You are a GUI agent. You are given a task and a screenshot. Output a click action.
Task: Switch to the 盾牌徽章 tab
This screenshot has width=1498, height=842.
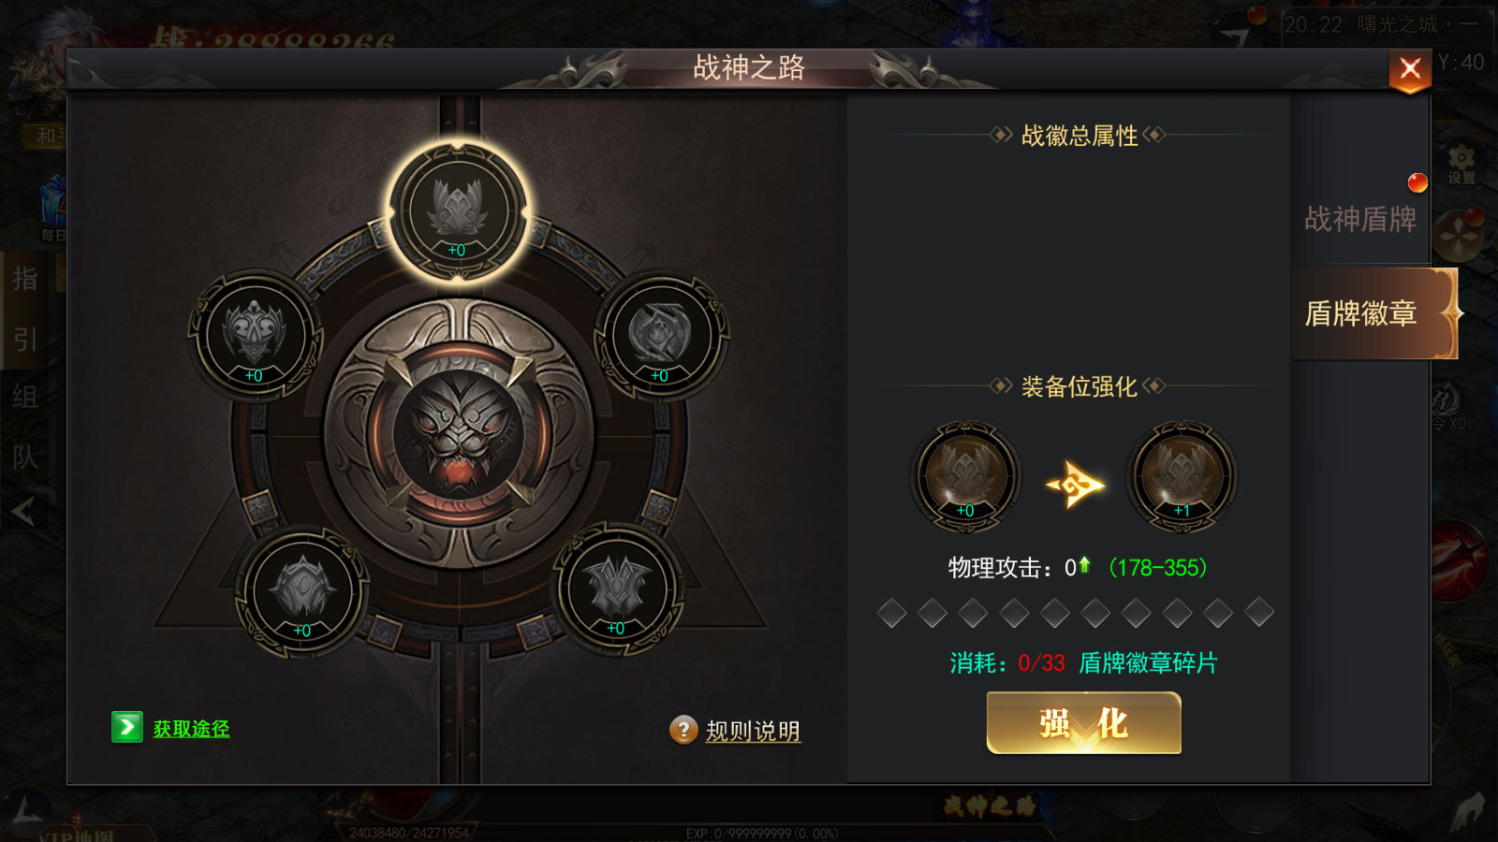pos(1362,313)
